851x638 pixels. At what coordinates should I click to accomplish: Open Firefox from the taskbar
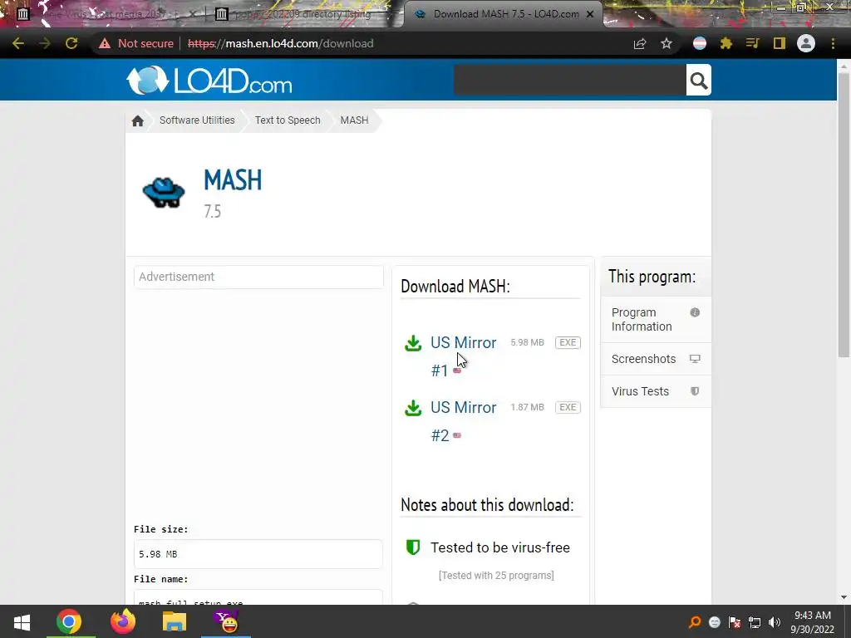[123, 621]
